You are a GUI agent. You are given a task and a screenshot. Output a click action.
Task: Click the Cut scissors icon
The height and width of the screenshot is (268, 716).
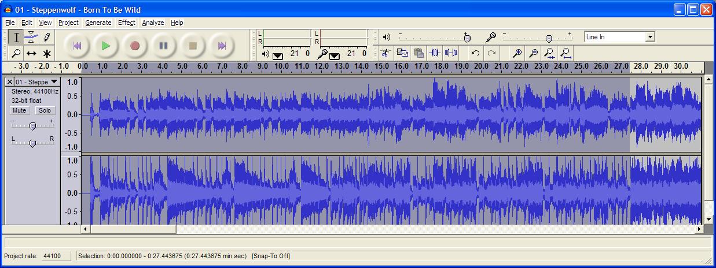[386, 53]
